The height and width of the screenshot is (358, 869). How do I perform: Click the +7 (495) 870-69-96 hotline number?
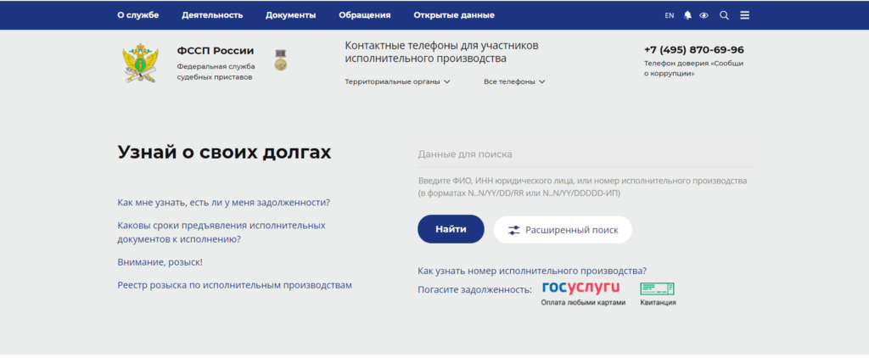[693, 50]
